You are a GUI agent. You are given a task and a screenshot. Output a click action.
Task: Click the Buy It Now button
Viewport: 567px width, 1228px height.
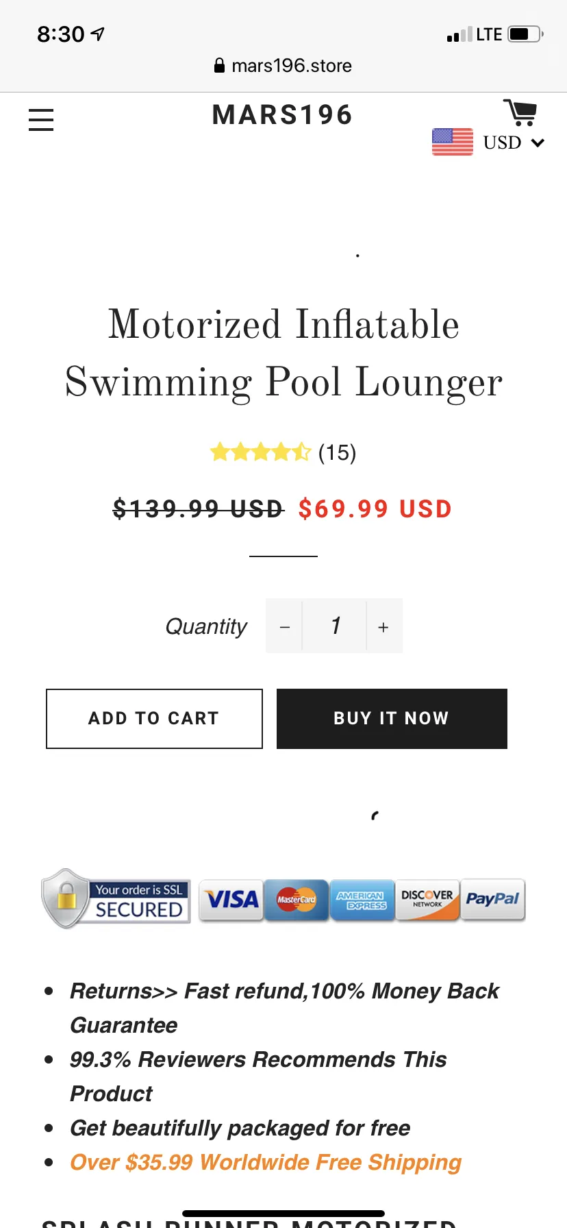(x=392, y=718)
